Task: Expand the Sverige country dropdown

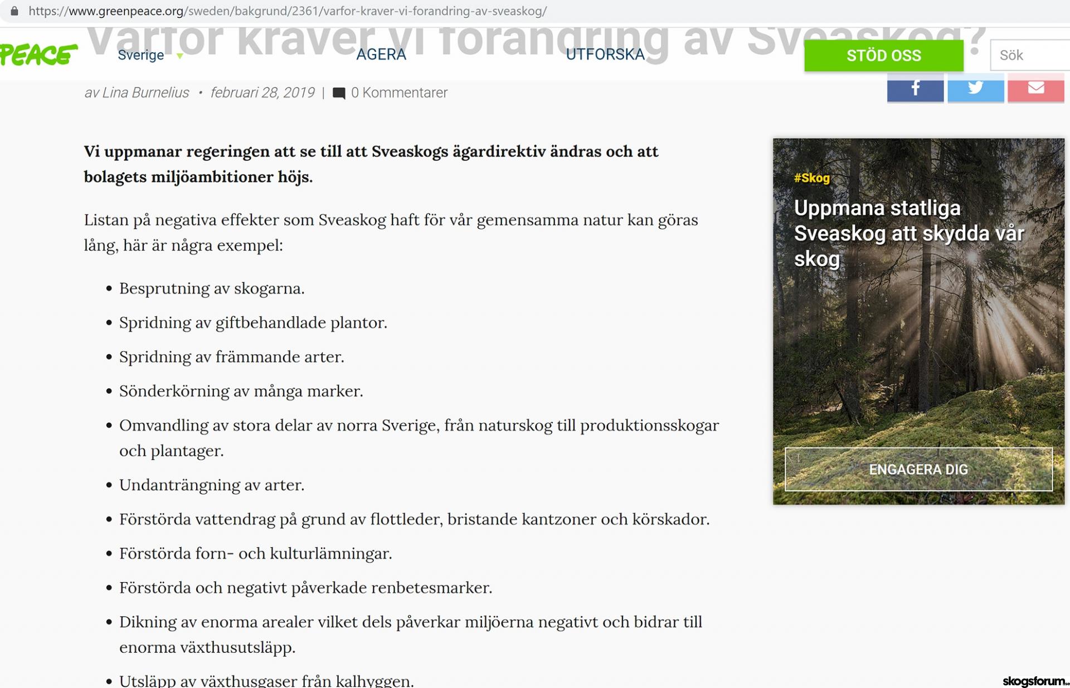Action: click(150, 55)
